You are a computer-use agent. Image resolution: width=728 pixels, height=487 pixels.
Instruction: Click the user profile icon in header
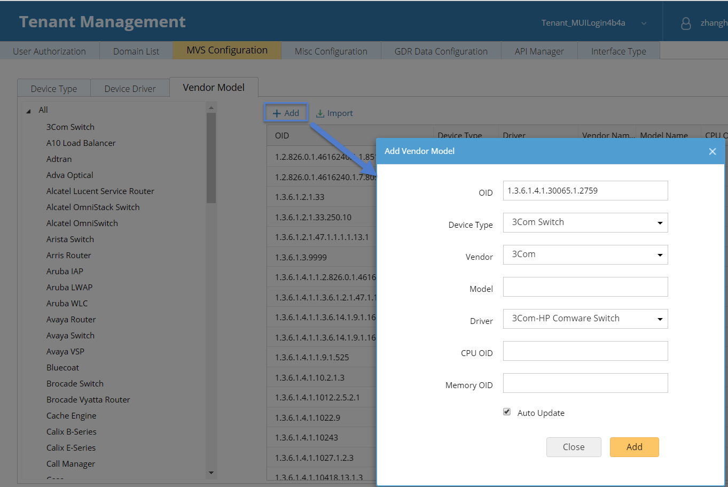click(686, 23)
